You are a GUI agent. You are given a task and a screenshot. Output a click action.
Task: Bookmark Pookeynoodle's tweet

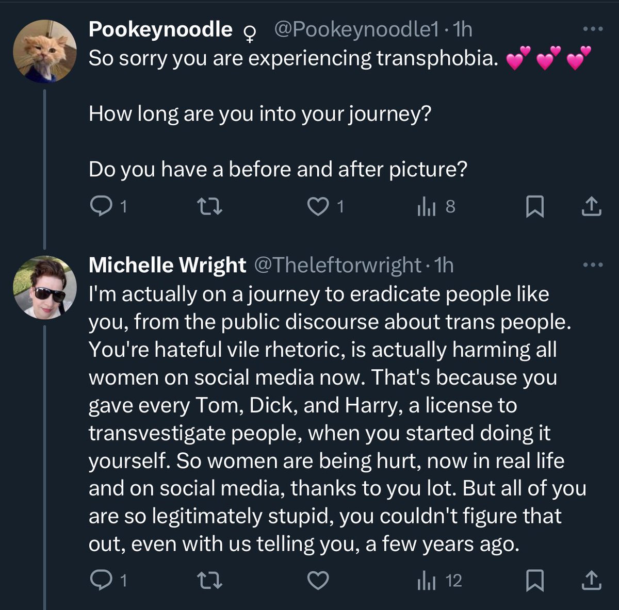click(534, 207)
